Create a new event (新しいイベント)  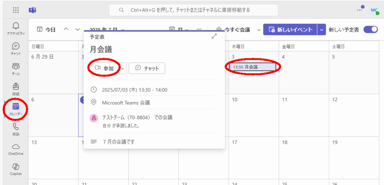click(290, 30)
